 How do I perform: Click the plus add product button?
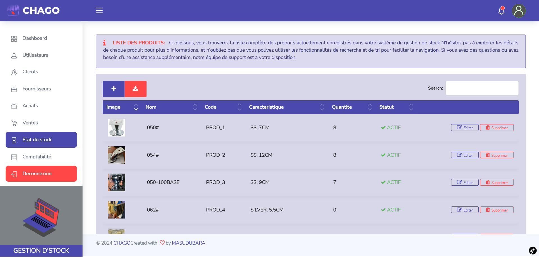pyautogui.click(x=114, y=89)
